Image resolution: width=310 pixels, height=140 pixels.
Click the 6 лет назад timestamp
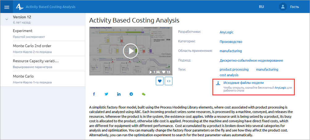coord(22,22)
